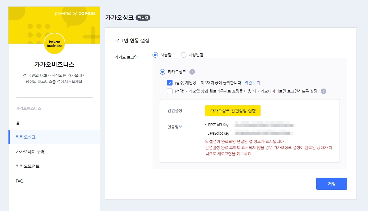This screenshot has width=368, height=211.
Task: Click the powered by cafe24 logo
Action: coord(75,13)
